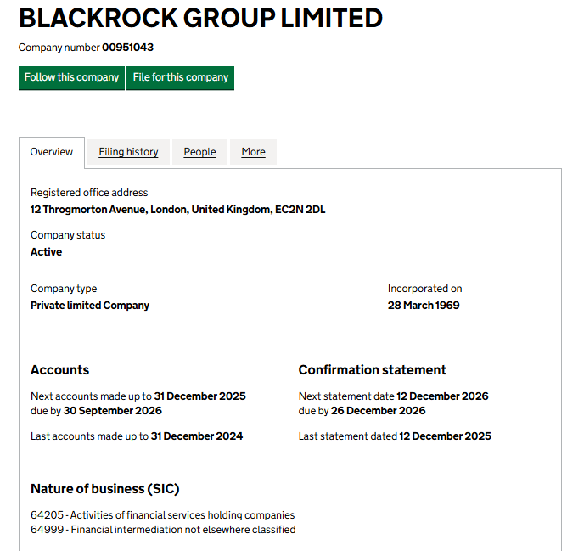Open the People tab

(x=199, y=152)
